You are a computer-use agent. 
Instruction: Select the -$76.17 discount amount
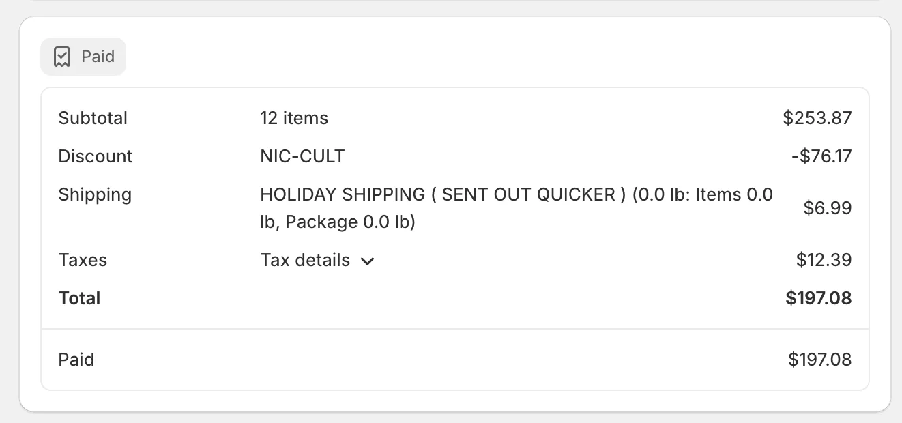click(x=821, y=156)
